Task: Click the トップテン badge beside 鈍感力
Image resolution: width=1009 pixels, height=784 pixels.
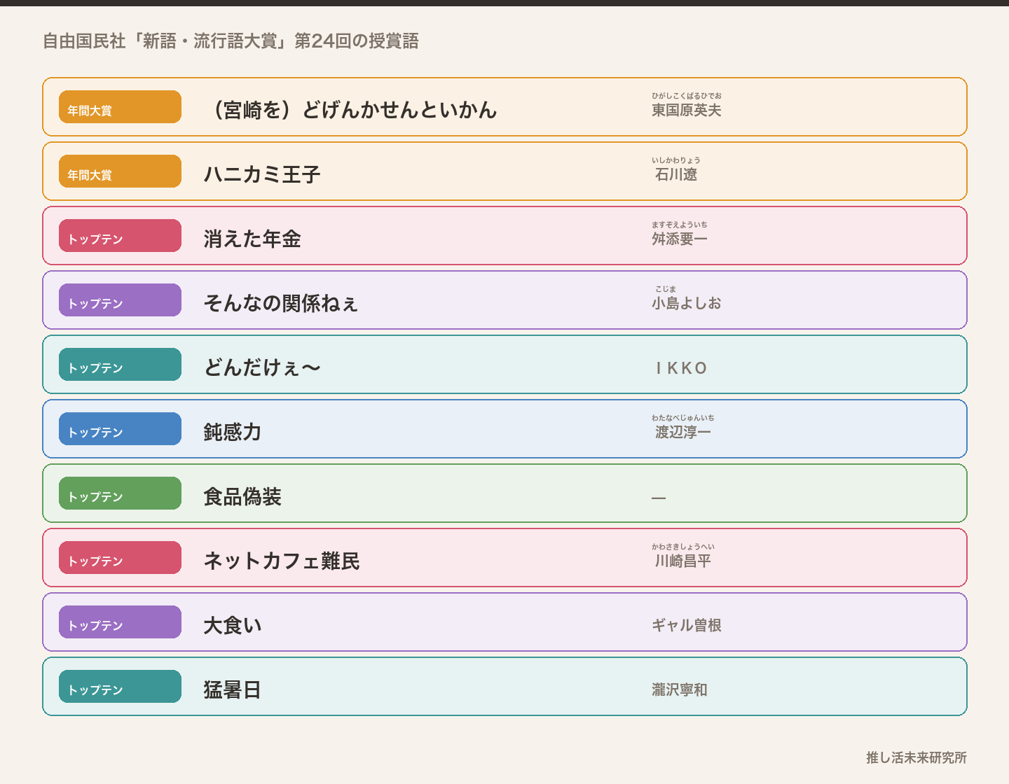Action: 120,429
